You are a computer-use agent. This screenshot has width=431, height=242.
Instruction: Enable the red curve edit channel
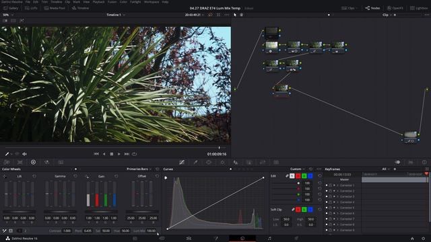click(298, 176)
